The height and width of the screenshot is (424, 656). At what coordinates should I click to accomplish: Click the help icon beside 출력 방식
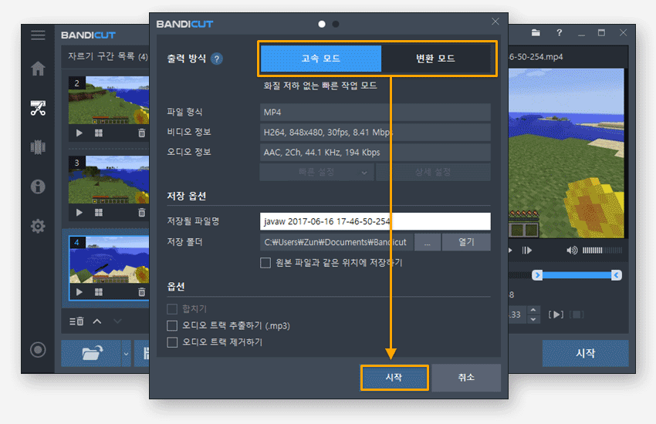coord(217,59)
